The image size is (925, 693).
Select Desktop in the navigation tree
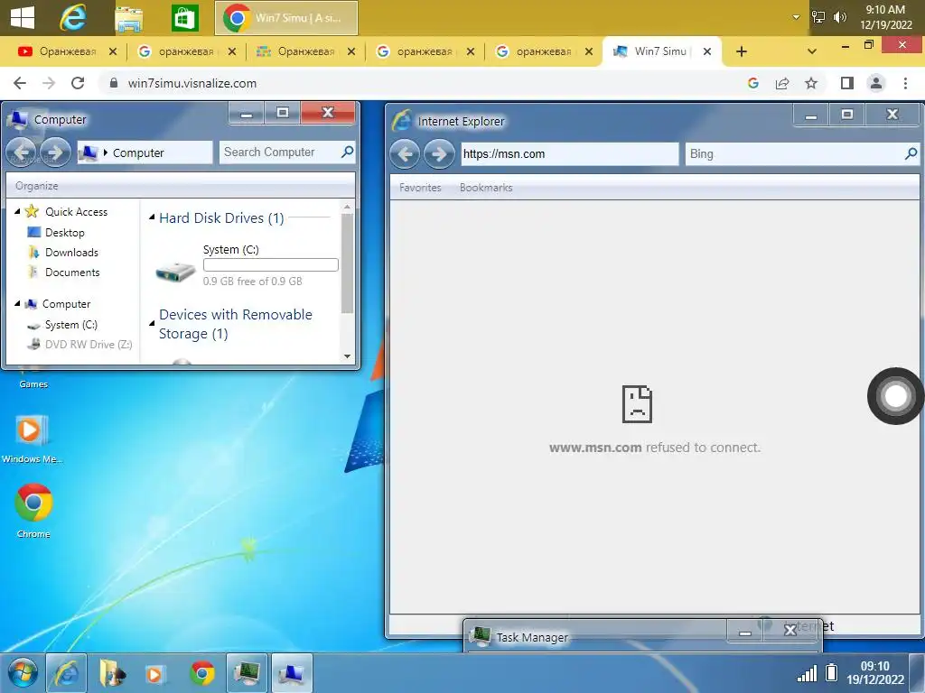pyautogui.click(x=65, y=232)
